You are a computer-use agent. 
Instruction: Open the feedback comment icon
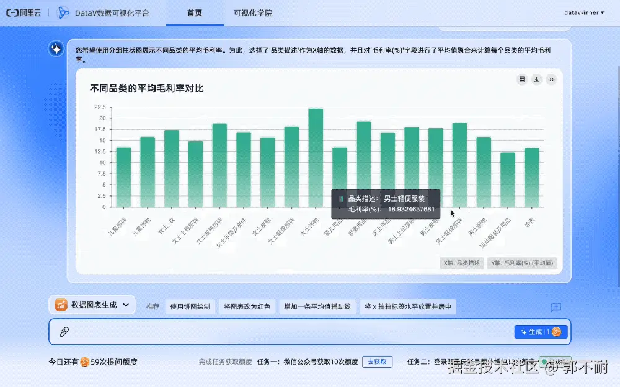(x=556, y=308)
